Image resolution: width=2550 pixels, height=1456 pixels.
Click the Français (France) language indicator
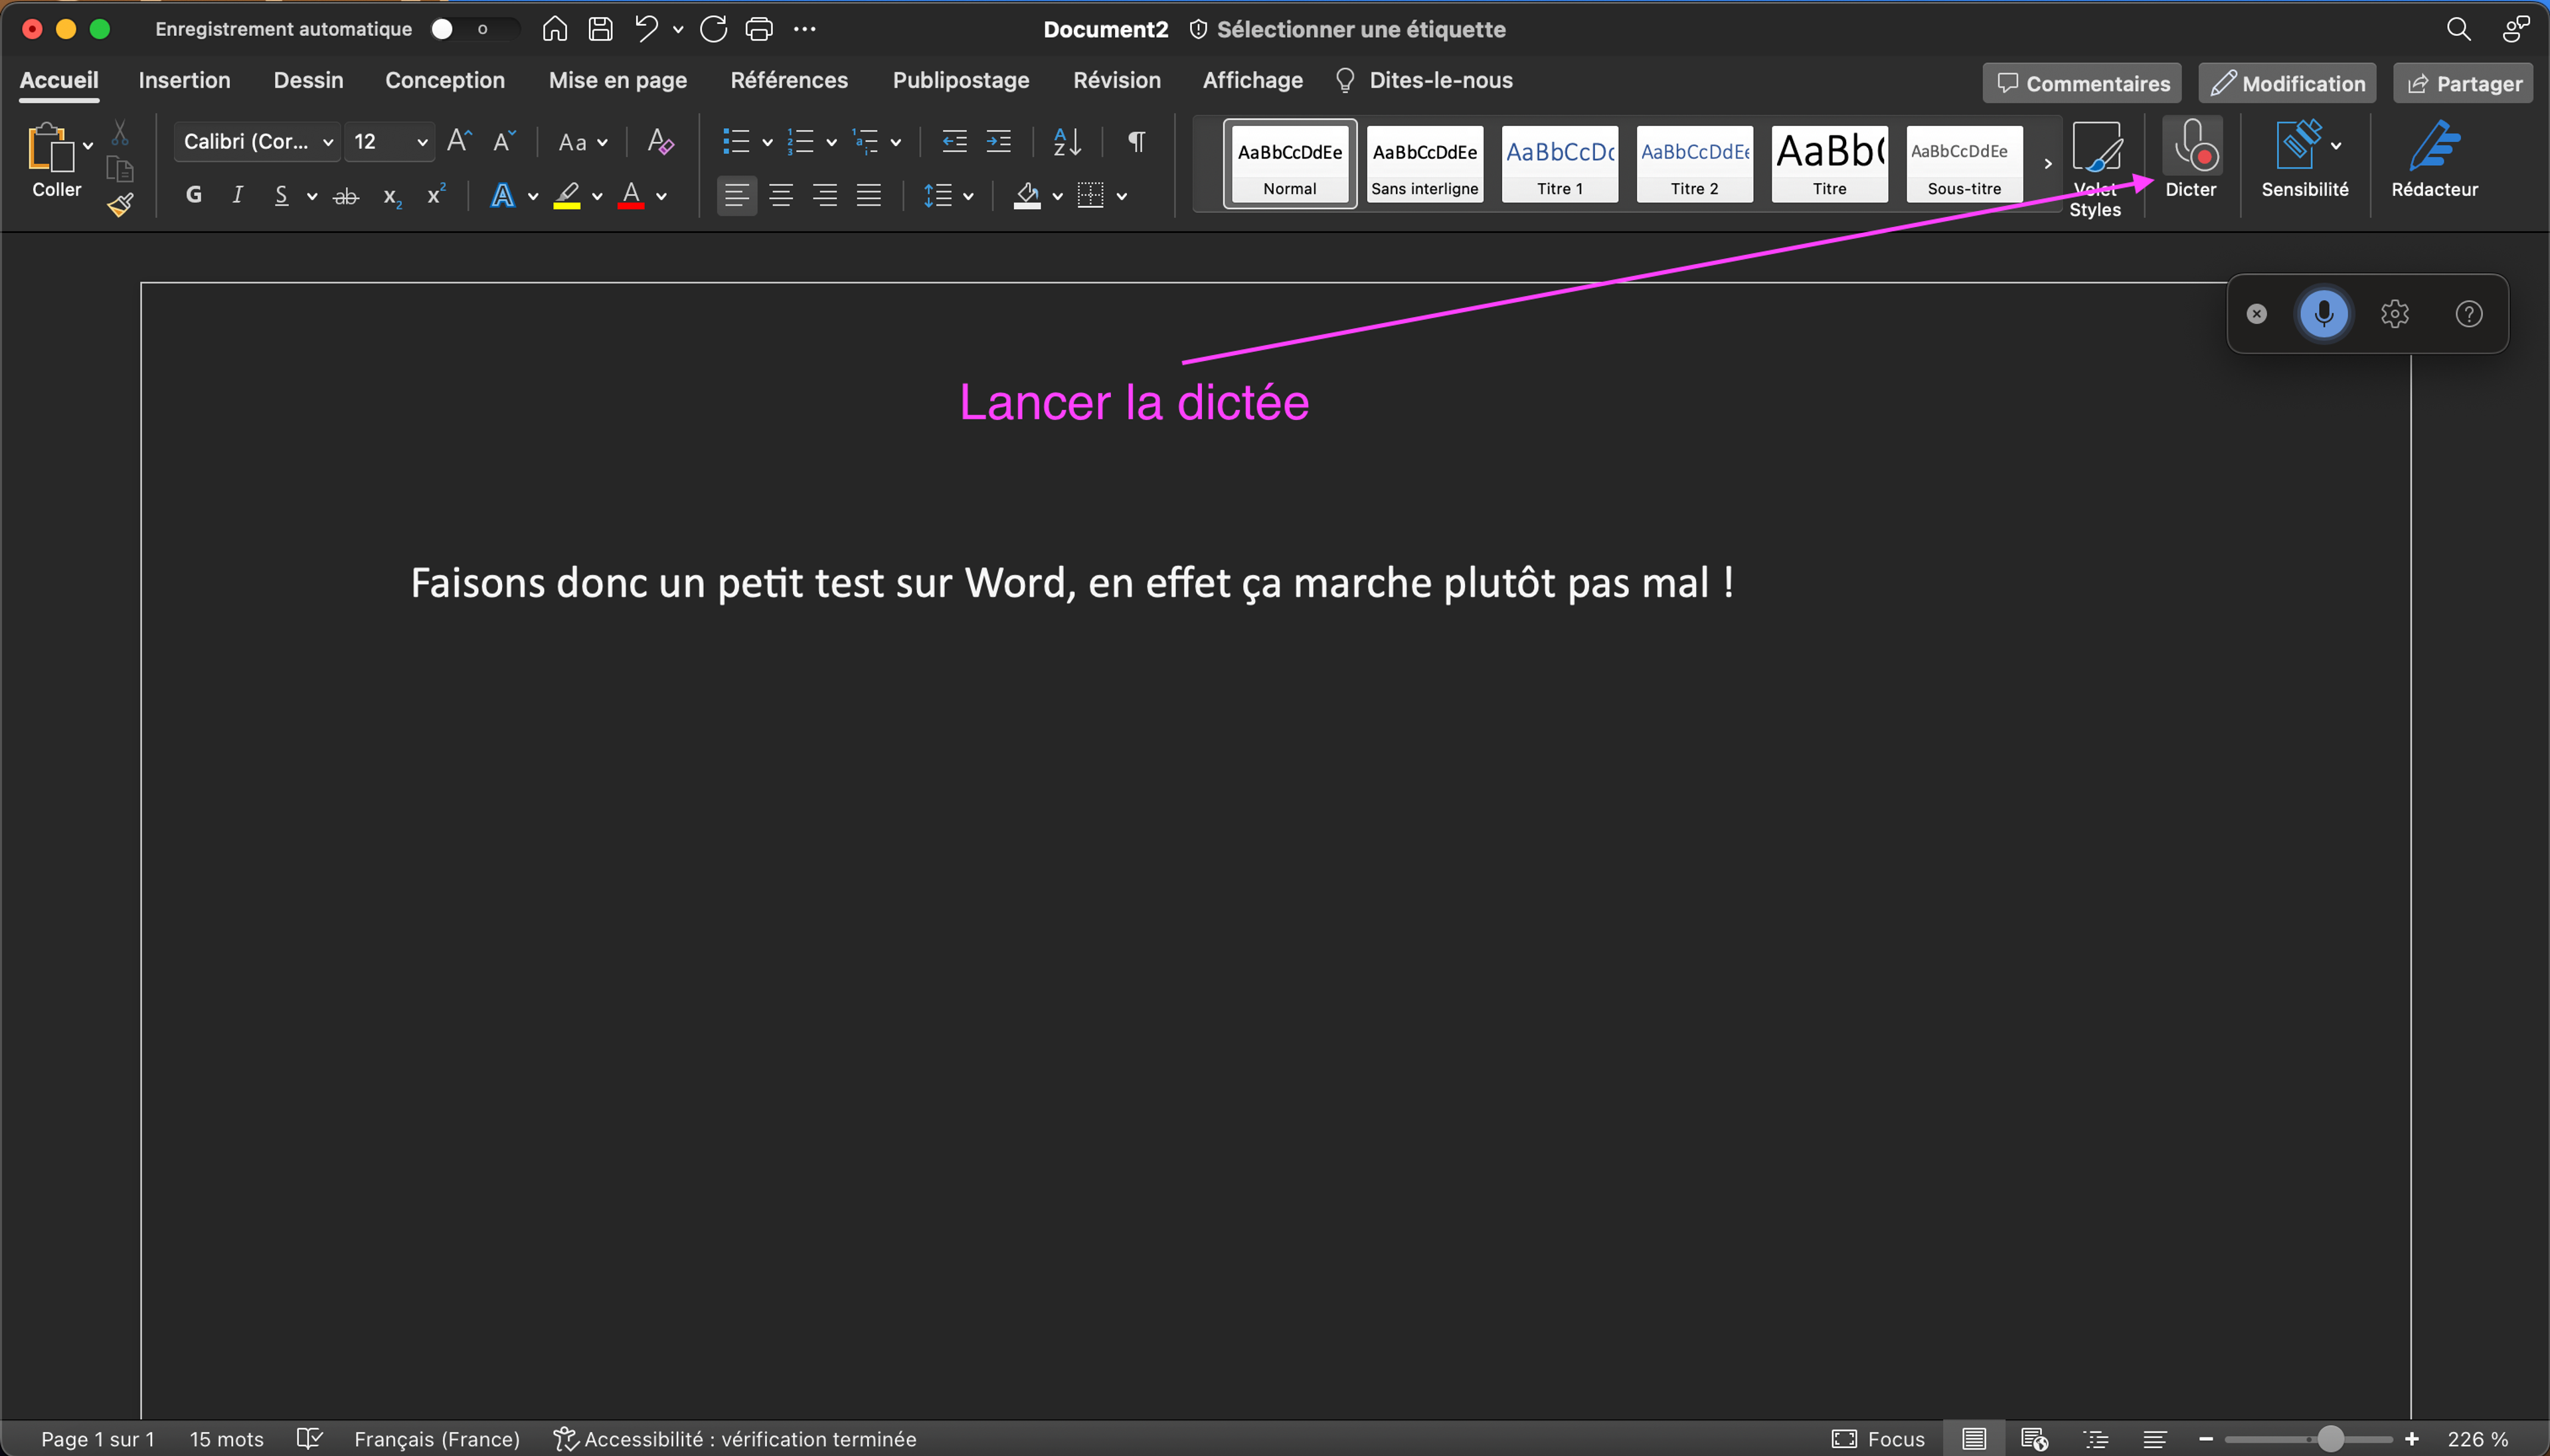[x=437, y=1438]
